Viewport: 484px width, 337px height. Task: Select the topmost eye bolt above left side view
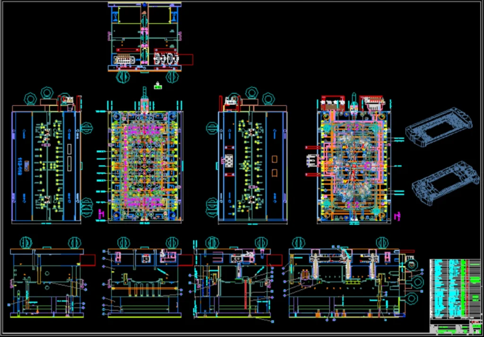point(46,91)
